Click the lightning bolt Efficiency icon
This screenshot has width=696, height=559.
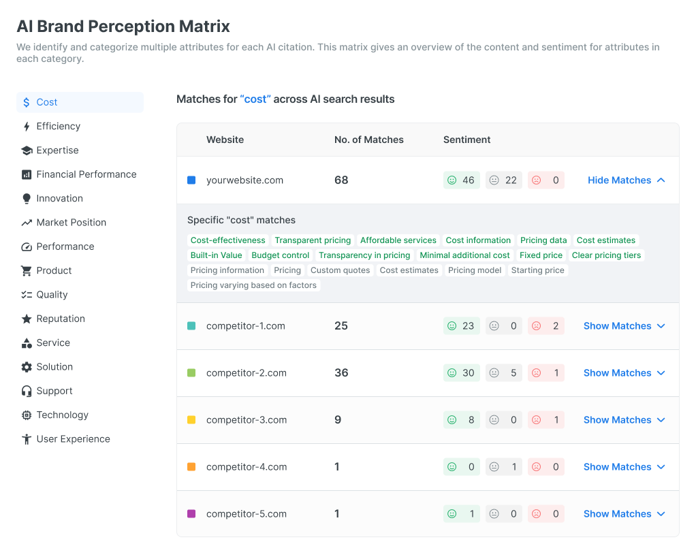[x=27, y=127]
